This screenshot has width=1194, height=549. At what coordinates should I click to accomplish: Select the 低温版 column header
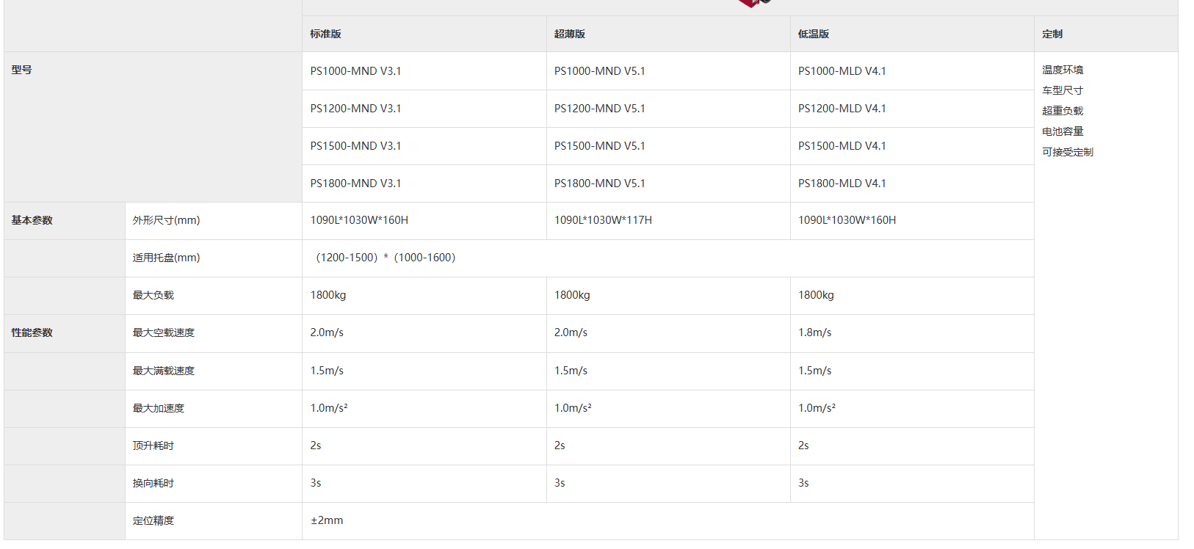(x=813, y=34)
